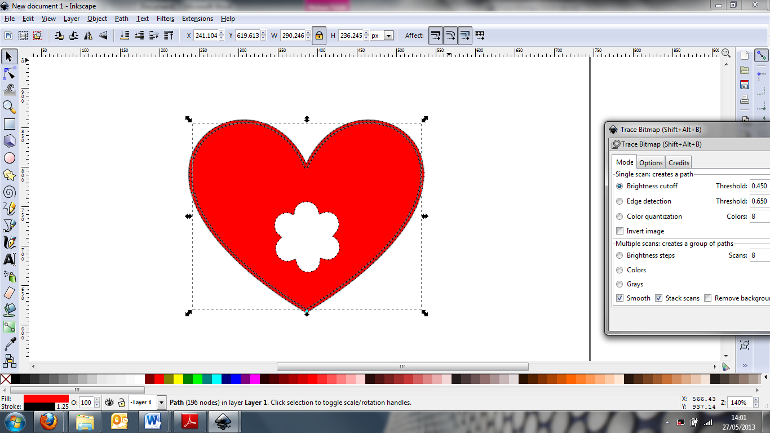Select the Ellipse circle tool

click(x=10, y=158)
